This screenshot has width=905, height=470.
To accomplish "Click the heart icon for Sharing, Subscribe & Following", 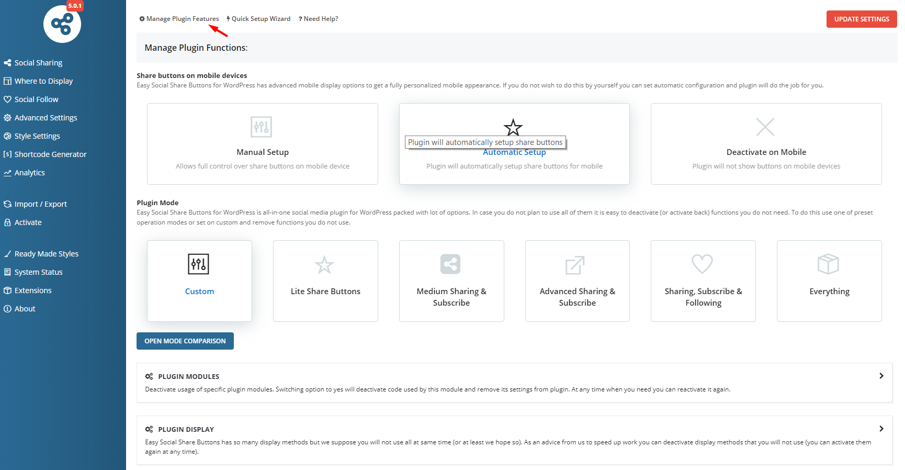I will [702, 264].
